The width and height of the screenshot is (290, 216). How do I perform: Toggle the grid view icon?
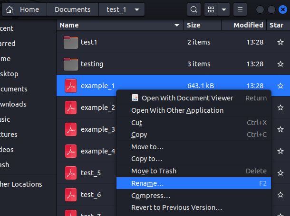(211, 9)
